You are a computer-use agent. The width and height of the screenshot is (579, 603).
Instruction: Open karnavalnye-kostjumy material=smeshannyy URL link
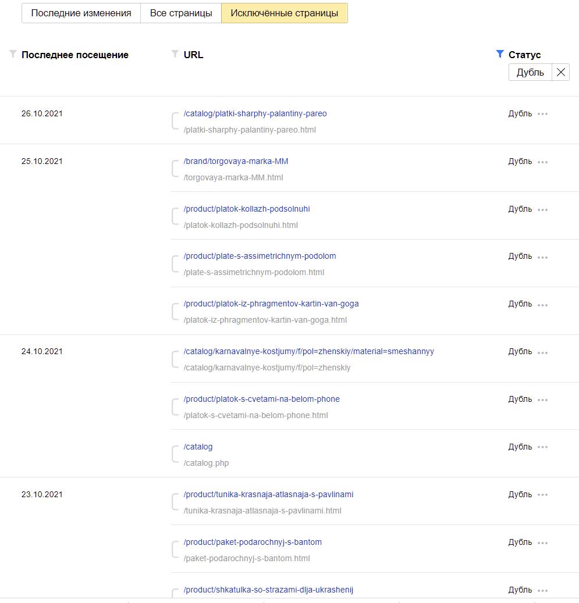tap(308, 351)
